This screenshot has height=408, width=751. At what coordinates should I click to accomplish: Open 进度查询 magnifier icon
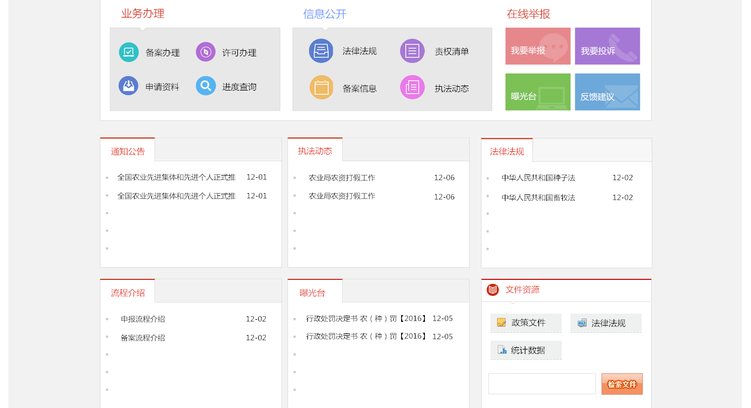pos(205,86)
